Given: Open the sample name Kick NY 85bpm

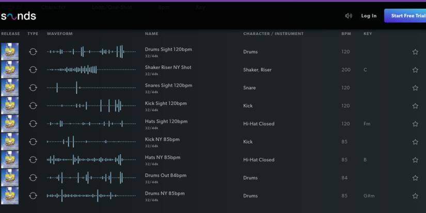Looking at the screenshot, I should coord(162,139).
